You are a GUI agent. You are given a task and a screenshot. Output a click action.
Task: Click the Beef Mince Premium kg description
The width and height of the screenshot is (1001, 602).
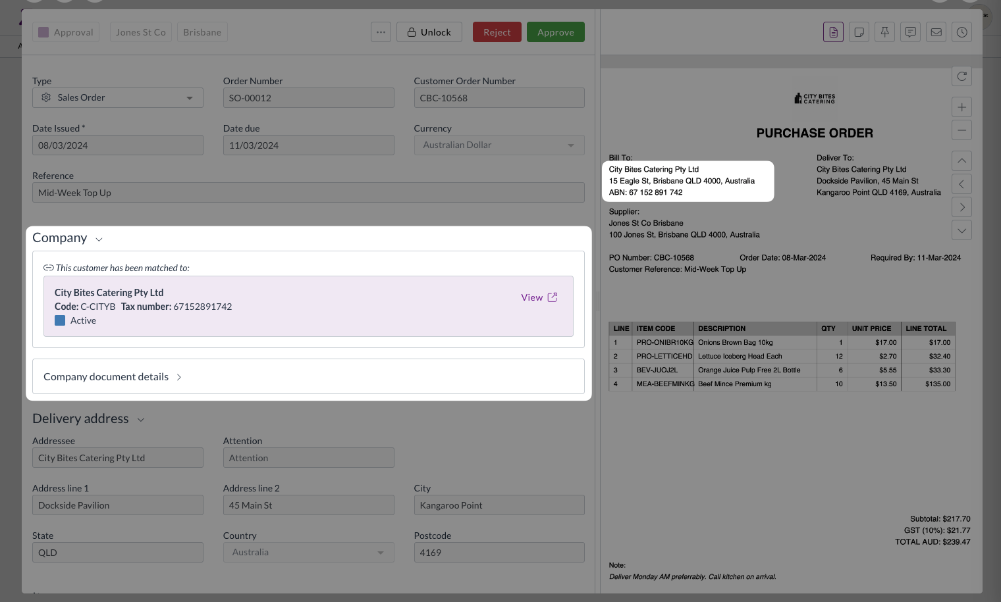tap(735, 384)
